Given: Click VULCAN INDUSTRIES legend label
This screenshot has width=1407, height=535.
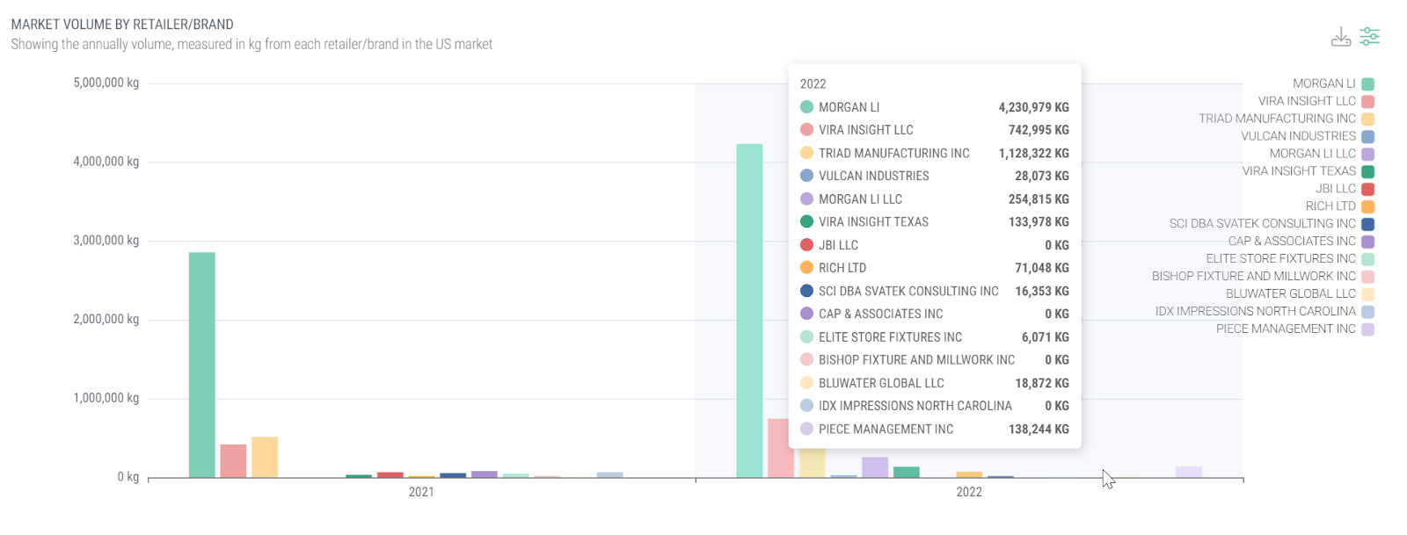Looking at the screenshot, I should (1298, 136).
